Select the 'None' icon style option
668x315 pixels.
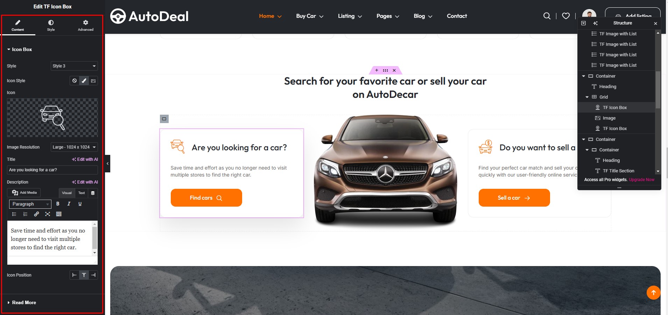tap(75, 81)
